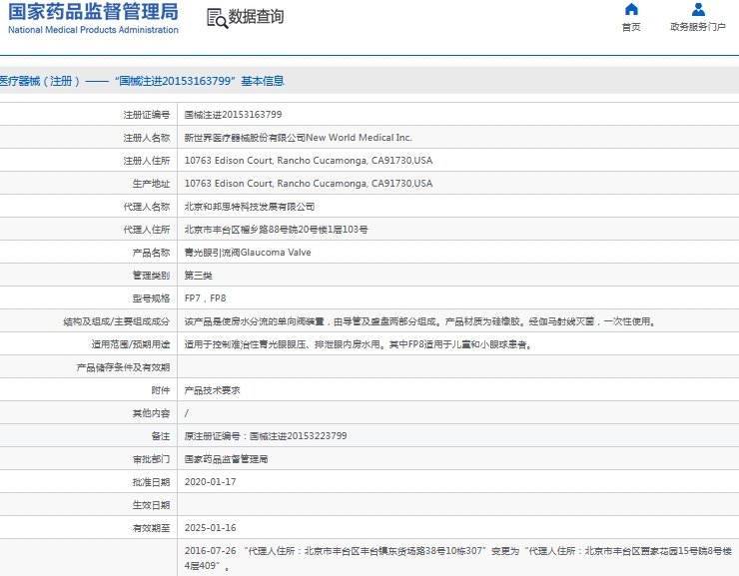Click the 医疗器械（注册）breadcrumb title
Image resolution: width=739 pixels, height=576 pixels.
click(39, 81)
